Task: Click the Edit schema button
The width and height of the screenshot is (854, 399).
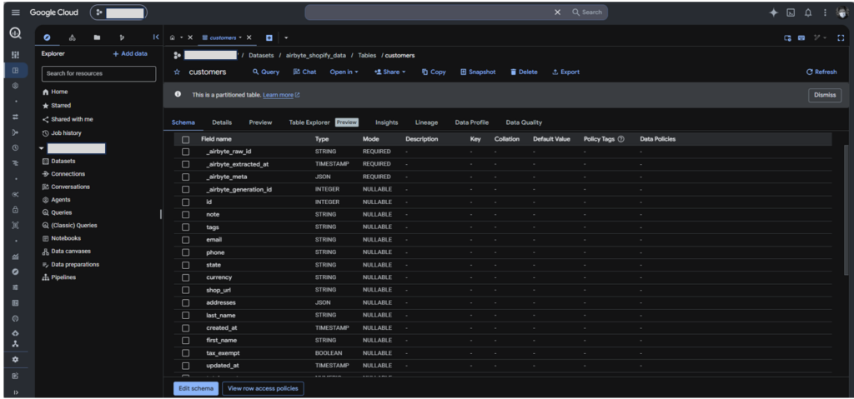Action: point(196,389)
